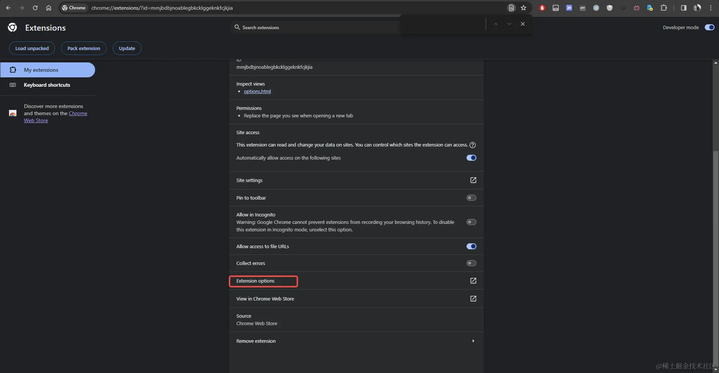The width and height of the screenshot is (719, 373).
Task: Open Chrome Web Store via external link icon
Action: 473,299
